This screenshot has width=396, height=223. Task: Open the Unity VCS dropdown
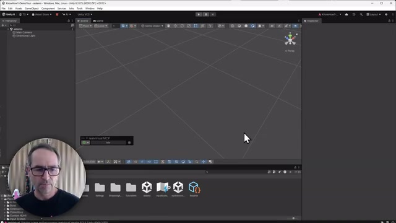point(85,14)
